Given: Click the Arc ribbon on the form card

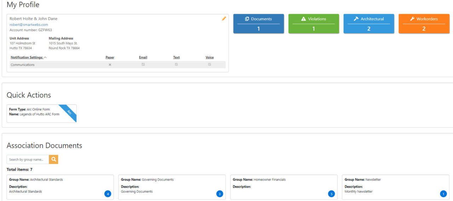Looking at the screenshot, I should point(69,113).
